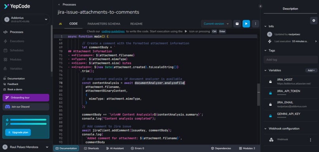Show the Errors 0 panel

point(137,148)
